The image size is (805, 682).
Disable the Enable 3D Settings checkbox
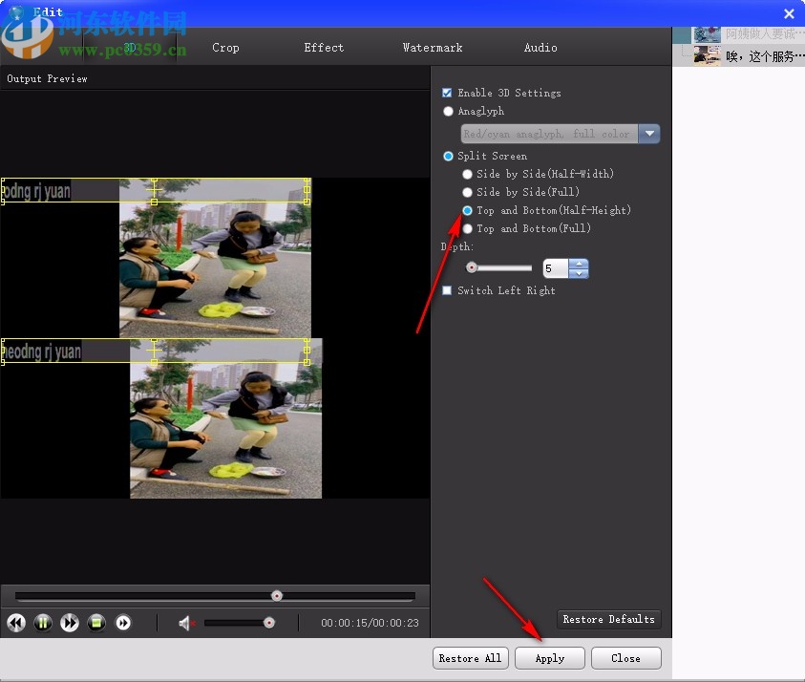pos(446,93)
